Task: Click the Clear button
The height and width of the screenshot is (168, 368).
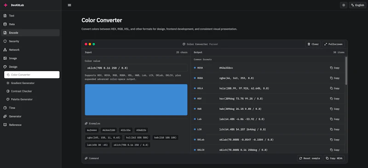Action: tap(313, 44)
